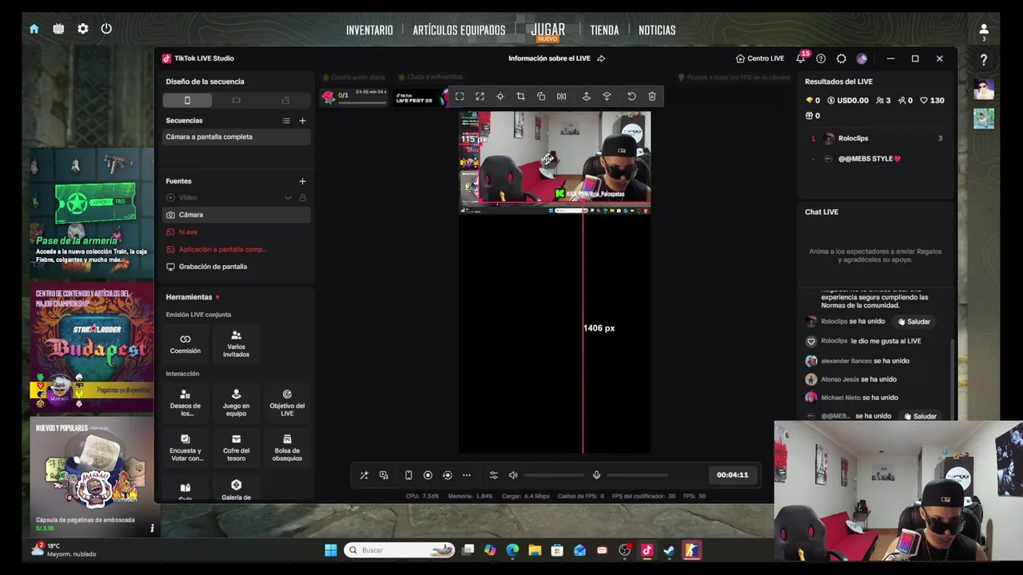Move the layer down with lower icon

pos(607,97)
